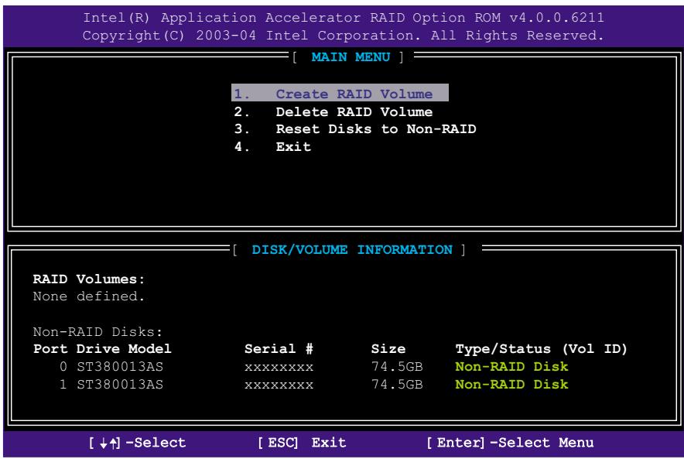Choose Delete RAID Volume option

(x=333, y=111)
